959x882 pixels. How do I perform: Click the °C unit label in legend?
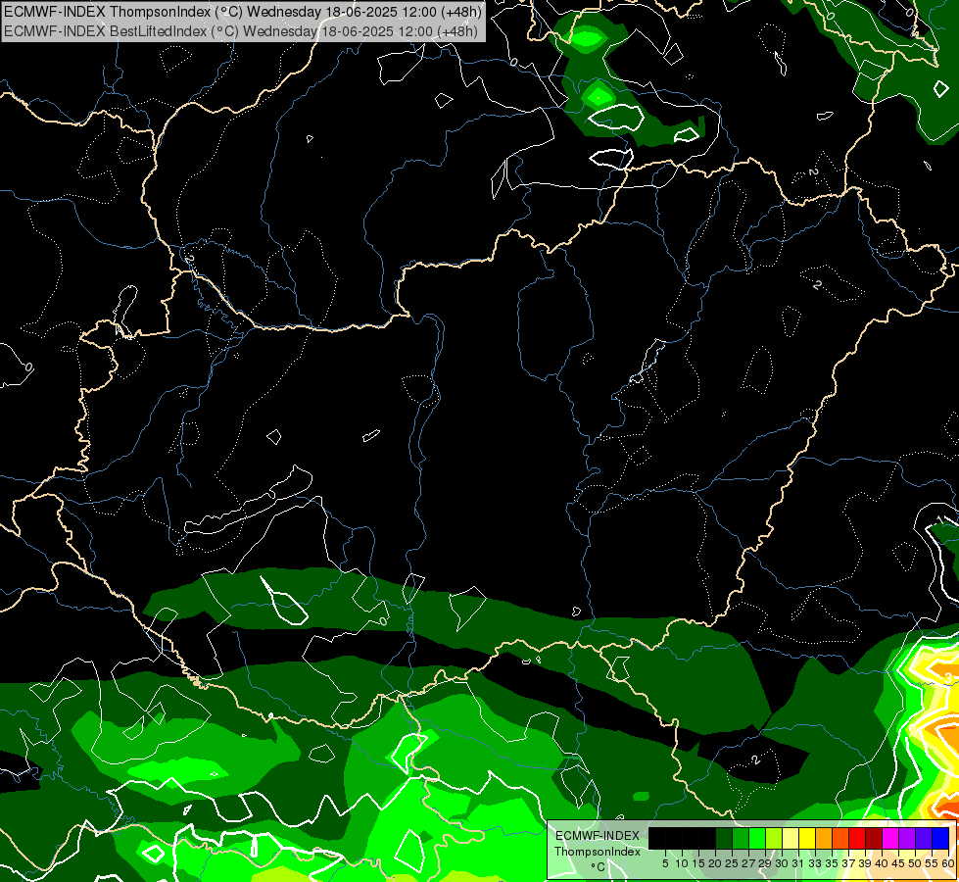point(598,867)
